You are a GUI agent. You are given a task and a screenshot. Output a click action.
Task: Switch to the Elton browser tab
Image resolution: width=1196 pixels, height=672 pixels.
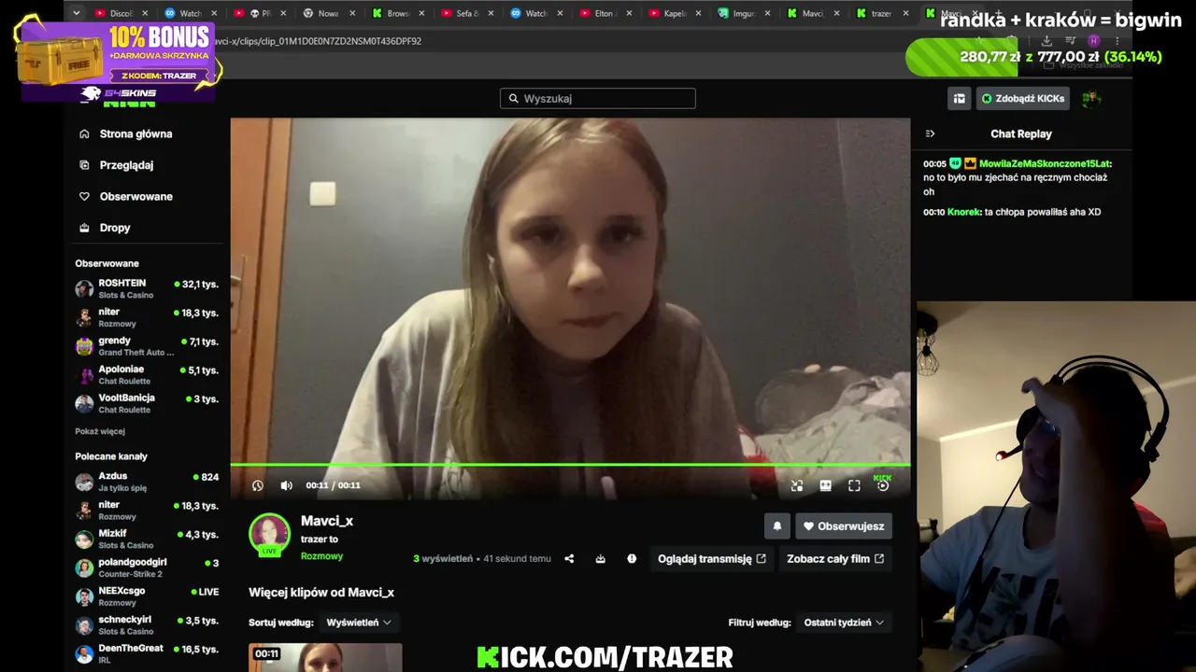click(x=605, y=13)
